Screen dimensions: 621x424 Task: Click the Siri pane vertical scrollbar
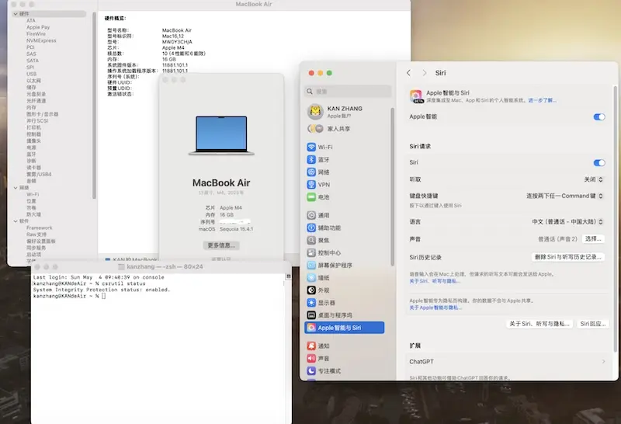(615, 218)
